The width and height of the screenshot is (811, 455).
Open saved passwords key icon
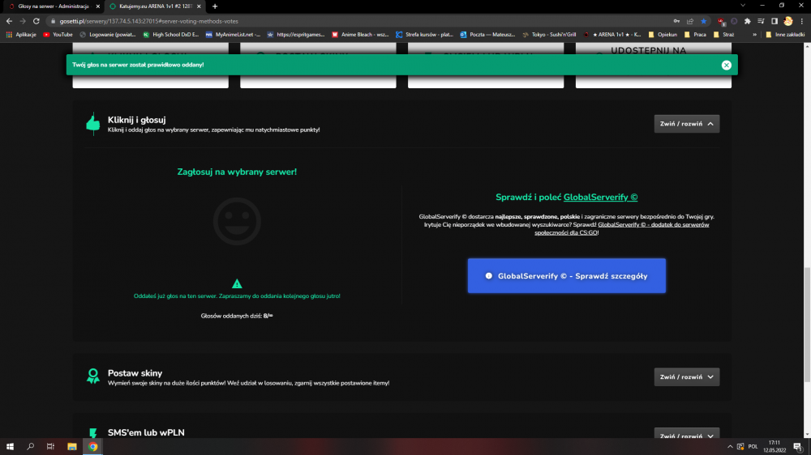[x=676, y=21]
